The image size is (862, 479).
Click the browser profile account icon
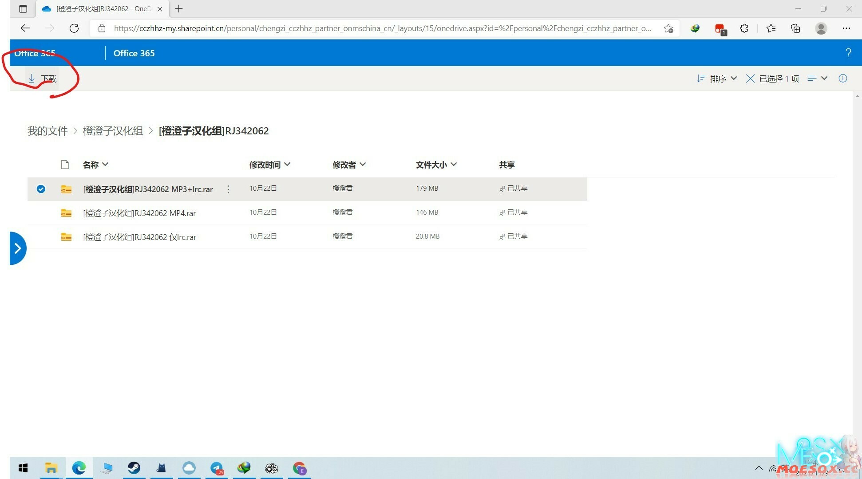(821, 28)
